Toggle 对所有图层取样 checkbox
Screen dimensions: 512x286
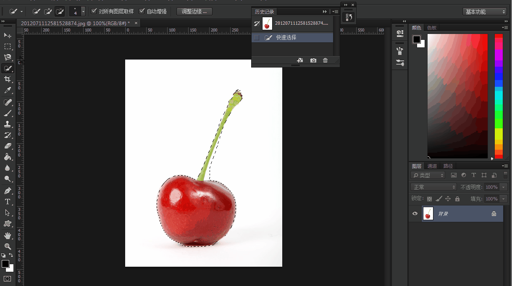(94, 11)
